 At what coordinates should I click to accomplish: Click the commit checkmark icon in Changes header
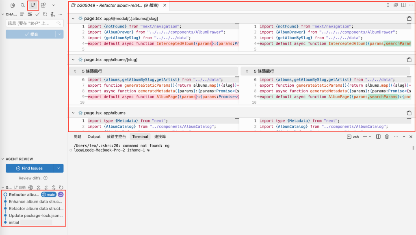pos(37,14)
